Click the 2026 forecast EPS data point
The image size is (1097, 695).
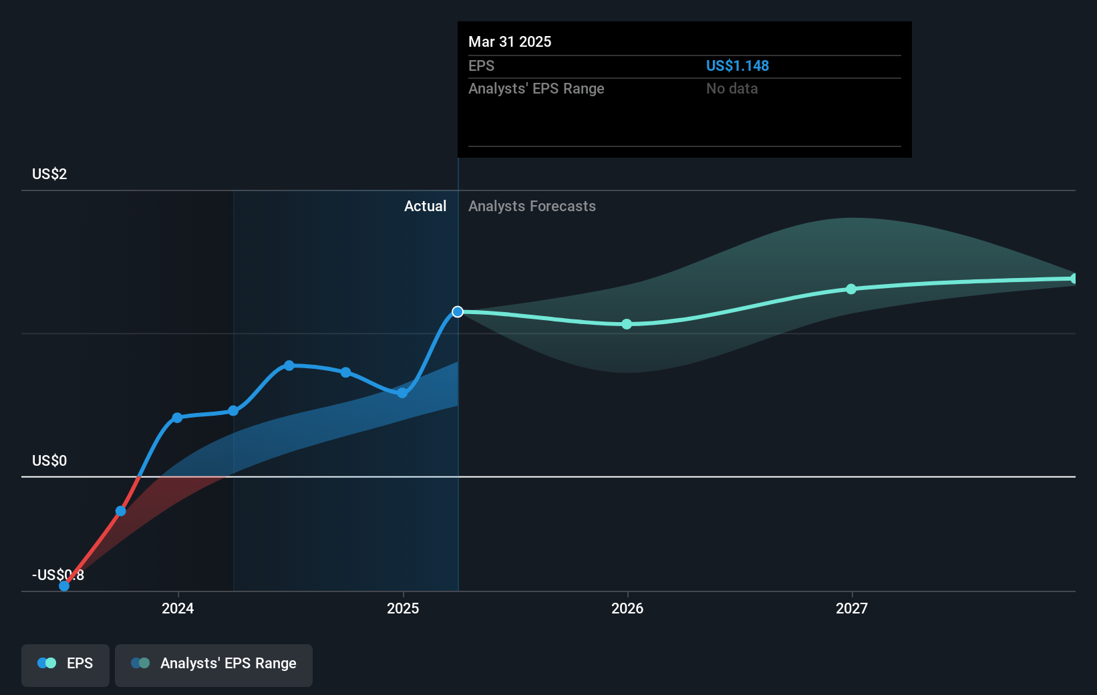point(627,324)
